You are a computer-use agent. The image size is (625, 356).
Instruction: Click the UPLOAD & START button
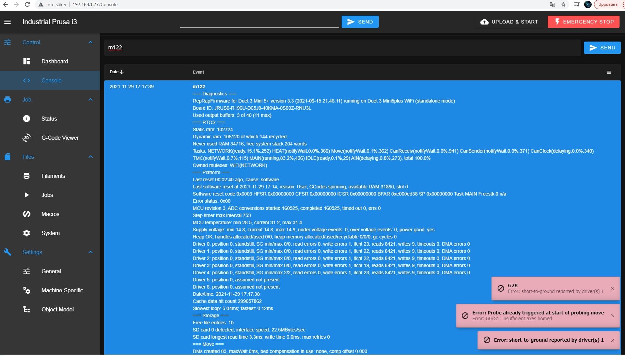coord(509,22)
